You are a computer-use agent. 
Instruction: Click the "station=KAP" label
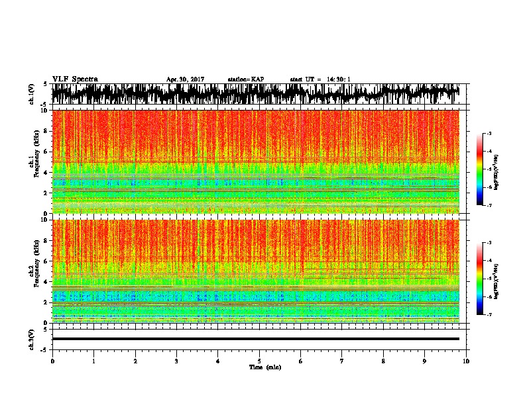click(246, 79)
